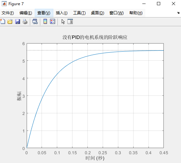Open the 查看(V) menu
Screen dimensions: 181x163
pyautogui.click(x=44, y=13)
